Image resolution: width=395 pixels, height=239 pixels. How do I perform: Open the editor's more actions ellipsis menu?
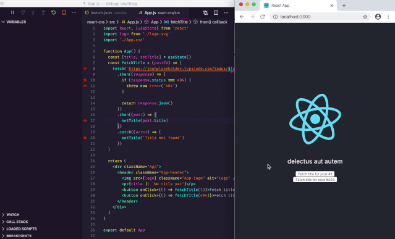click(x=226, y=13)
